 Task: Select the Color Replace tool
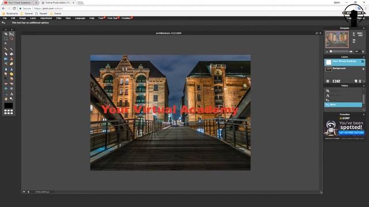[6, 64]
